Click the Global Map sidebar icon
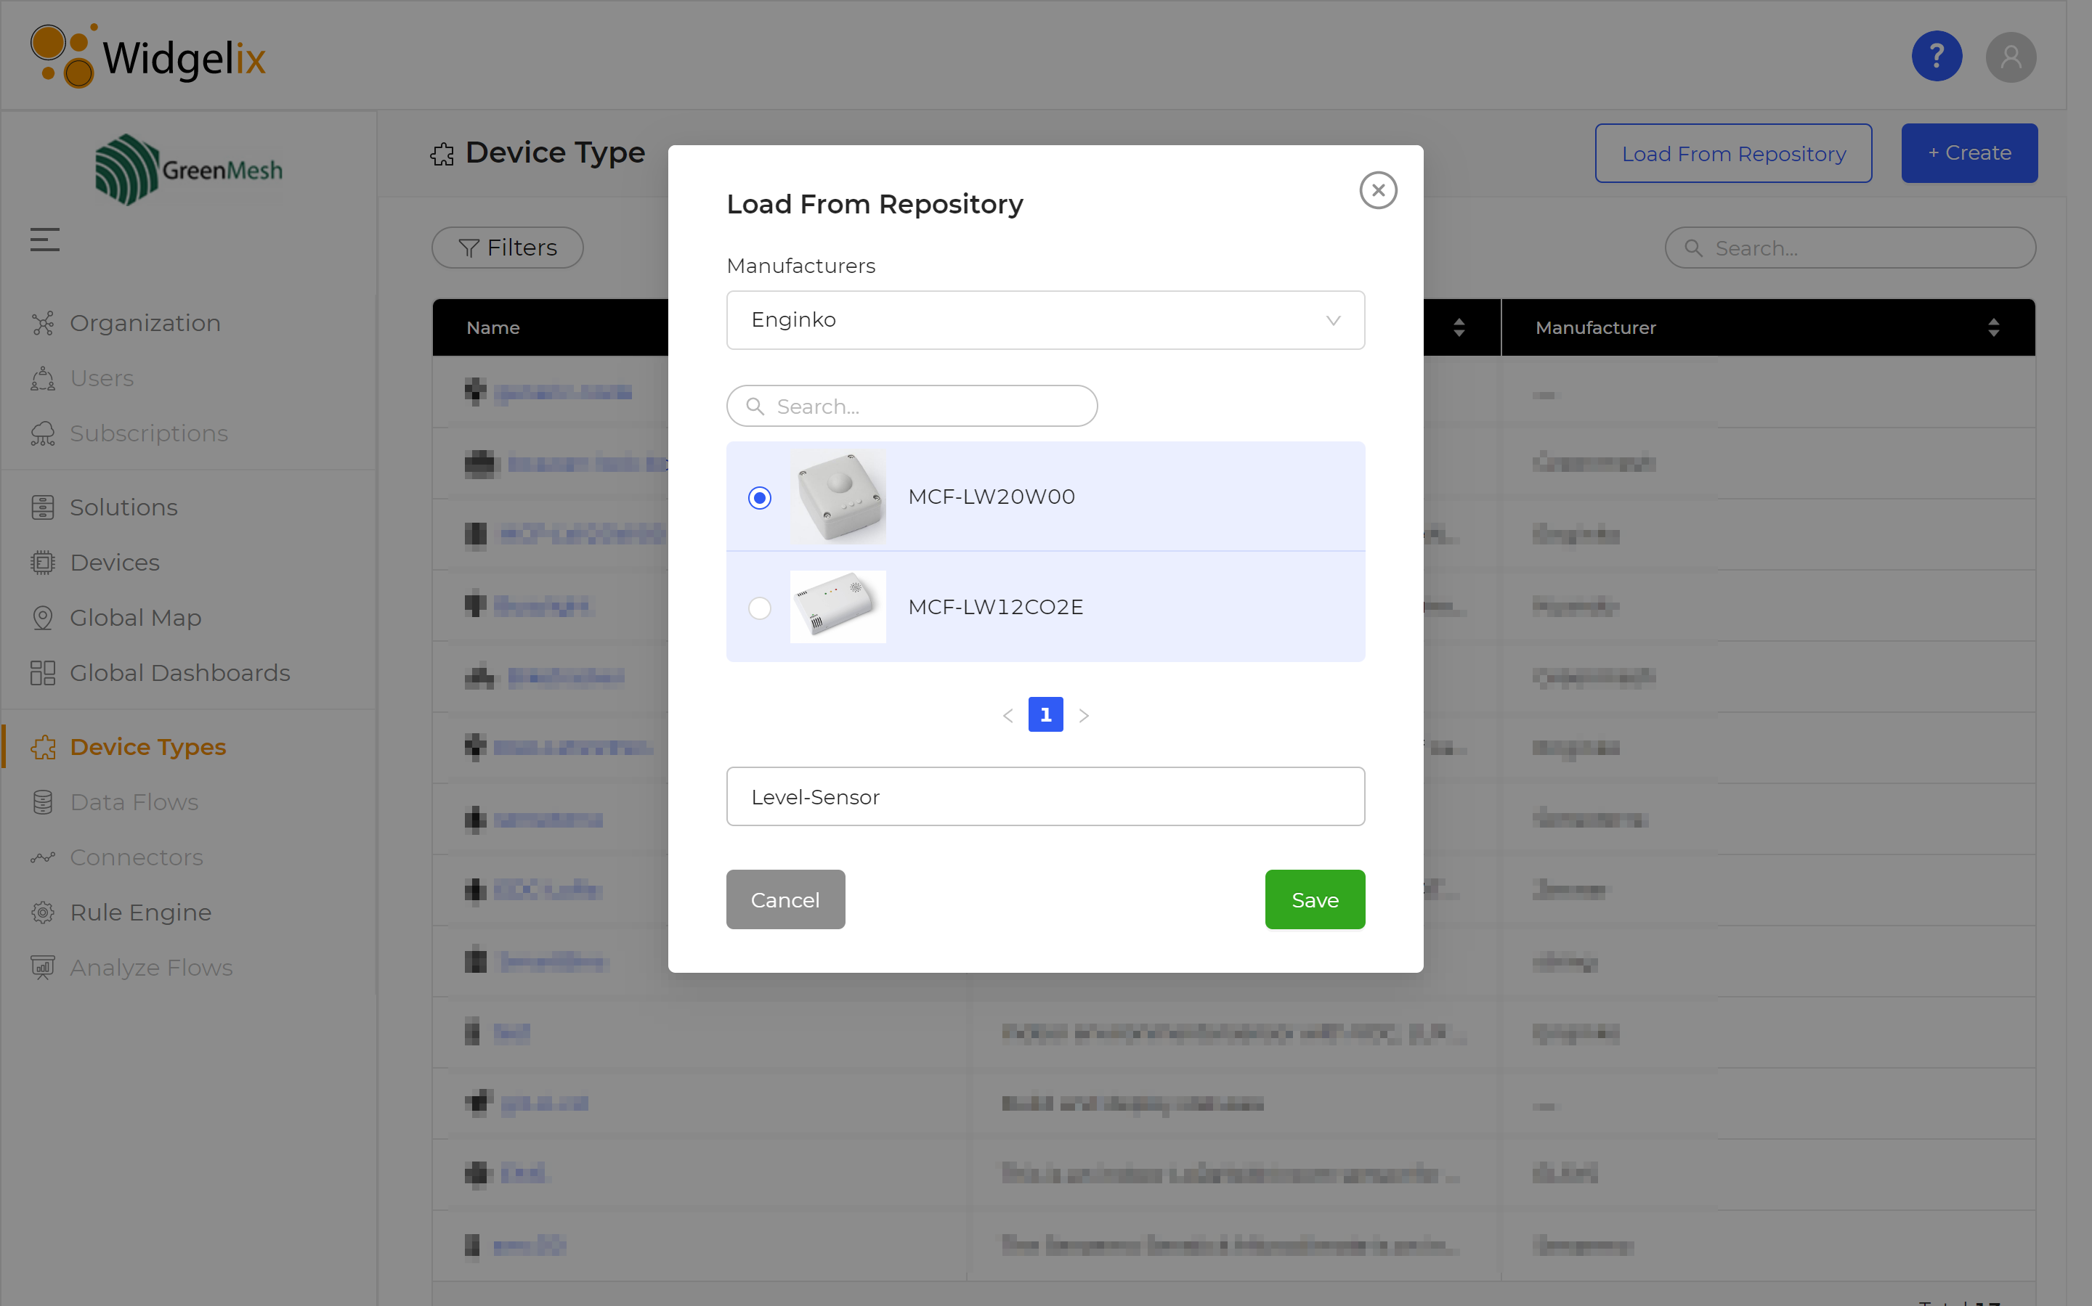This screenshot has width=2092, height=1306. click(42, 617)
